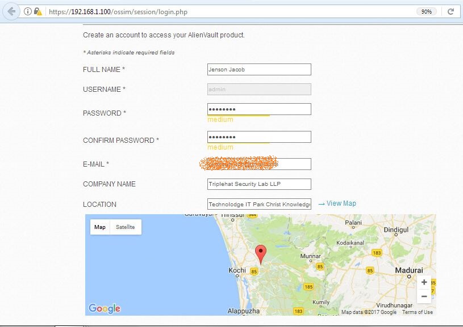Select the medium strength text under Confirm Password
The image size is (463, 327).
point(220,147)
